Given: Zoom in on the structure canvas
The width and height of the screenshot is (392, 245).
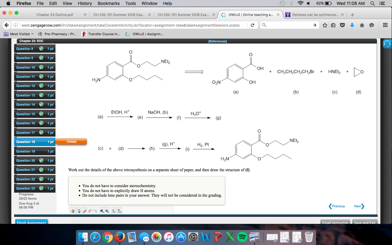Looking at the screenshot, I should pyautogui.click(x=102, y=210).
